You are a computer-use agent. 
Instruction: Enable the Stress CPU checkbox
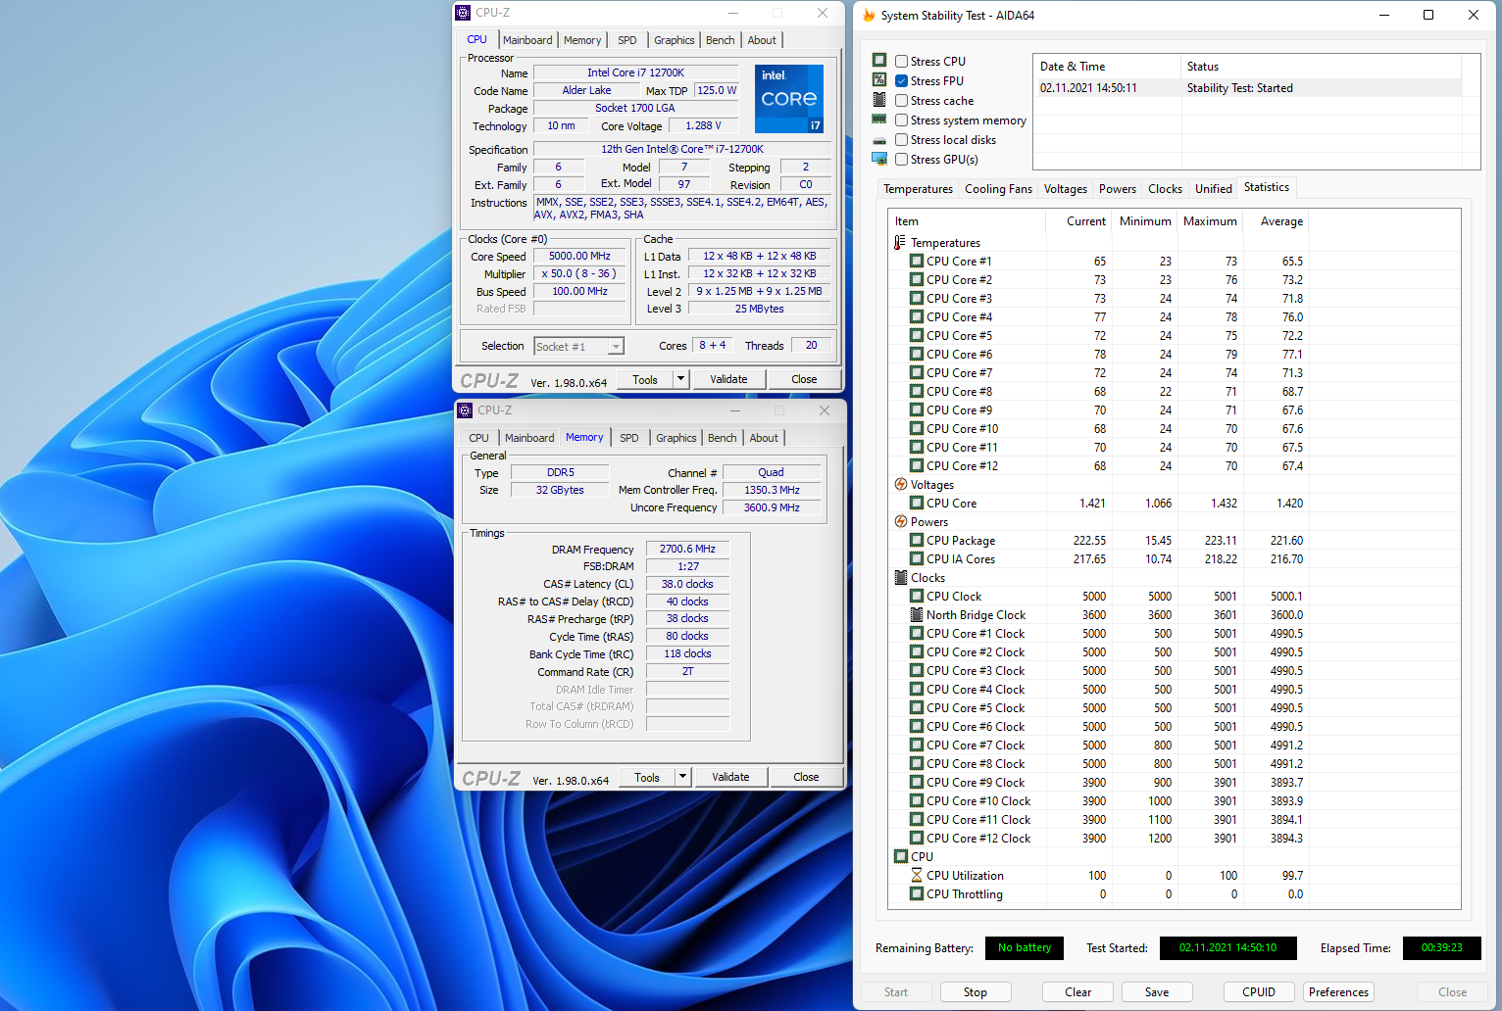(901, 62)
